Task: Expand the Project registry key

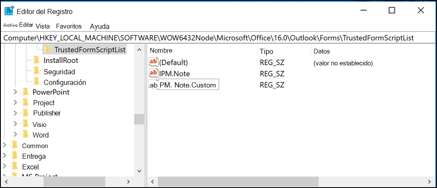Action: click(x=15, y=102)
